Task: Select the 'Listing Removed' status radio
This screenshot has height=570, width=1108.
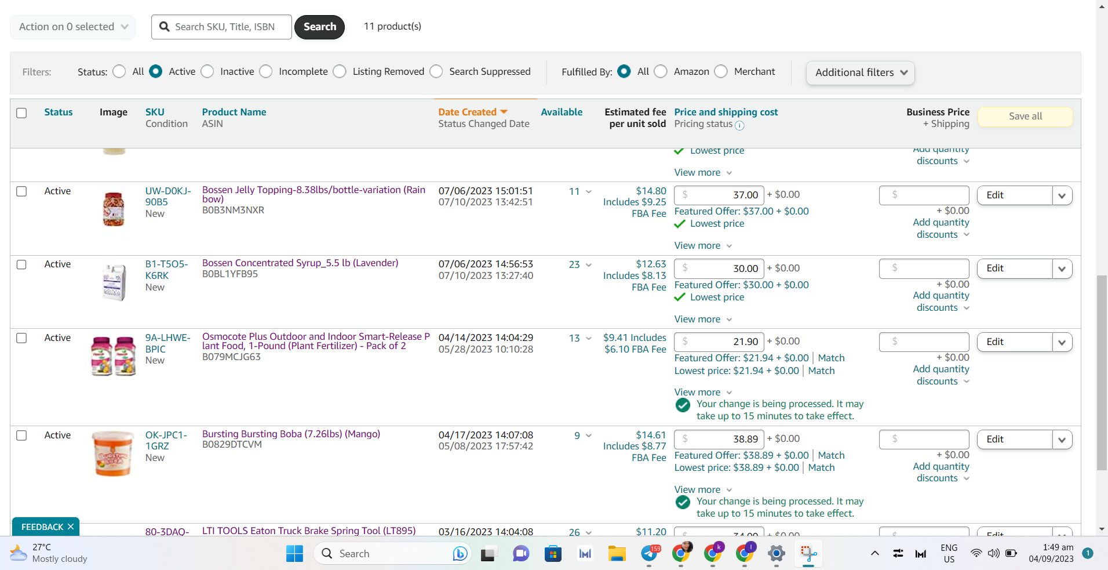Action: click(x=340, y=71)
